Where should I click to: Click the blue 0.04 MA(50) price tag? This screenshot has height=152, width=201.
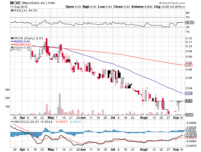tap(188, 93)
